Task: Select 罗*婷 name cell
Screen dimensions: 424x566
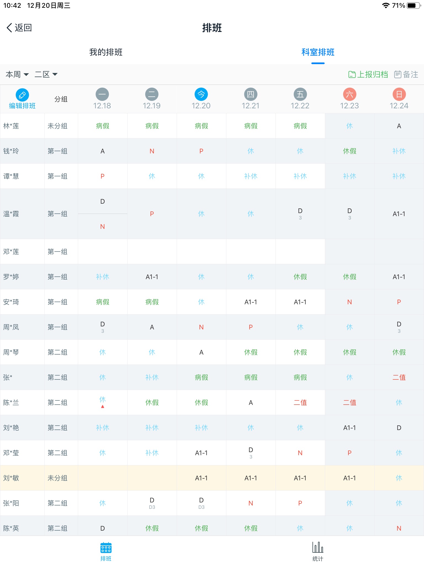Action: coord(22,277)
